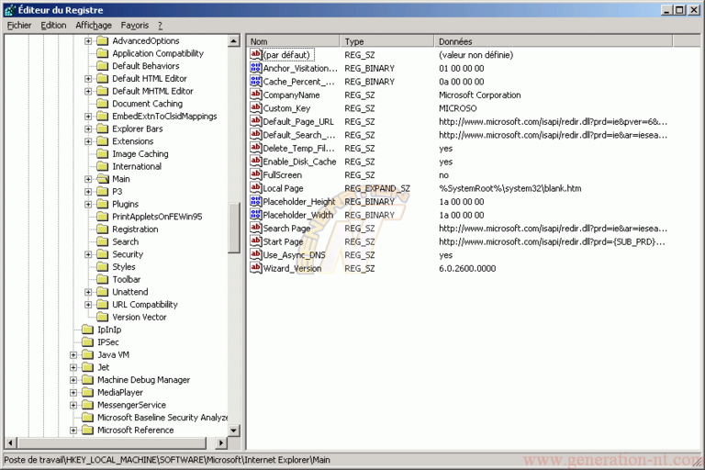This screenshot has height=470, width=705.
Task: Click the 'MICROSO' data value
Action: 458,108
